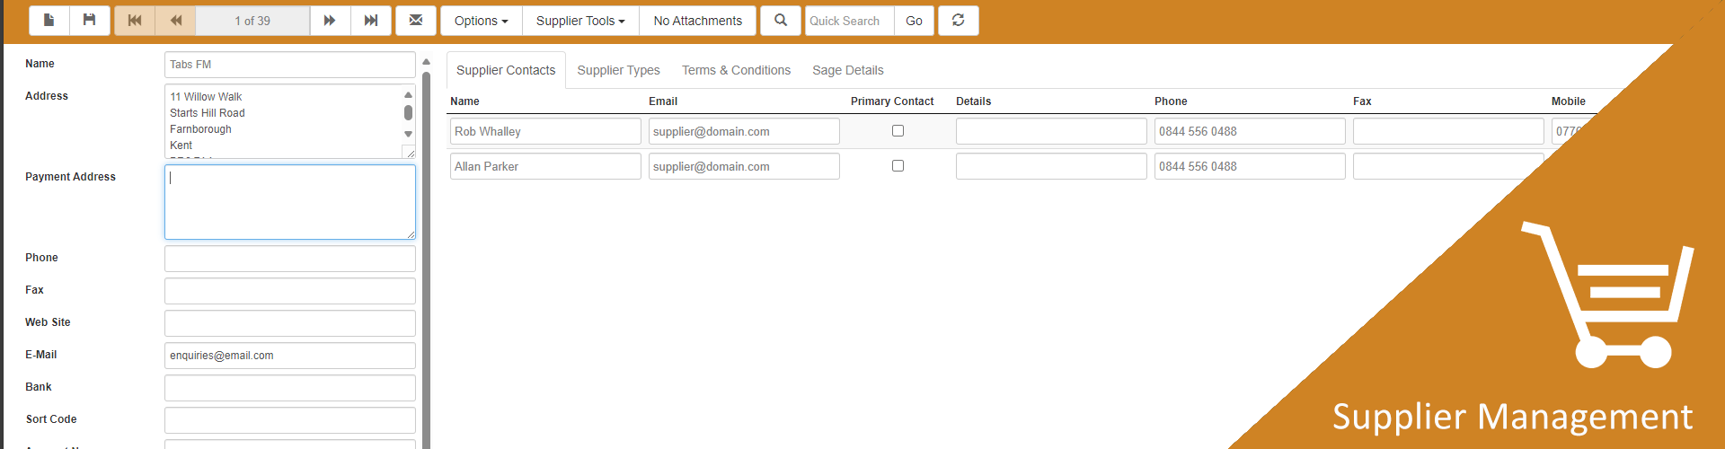Click the Bank input field
The image size is (1725, 449).
290,388
